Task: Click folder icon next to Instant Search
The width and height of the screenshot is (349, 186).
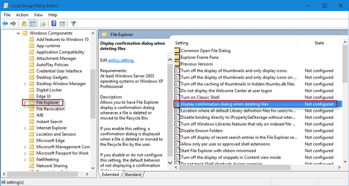Action: click(31, 121)
